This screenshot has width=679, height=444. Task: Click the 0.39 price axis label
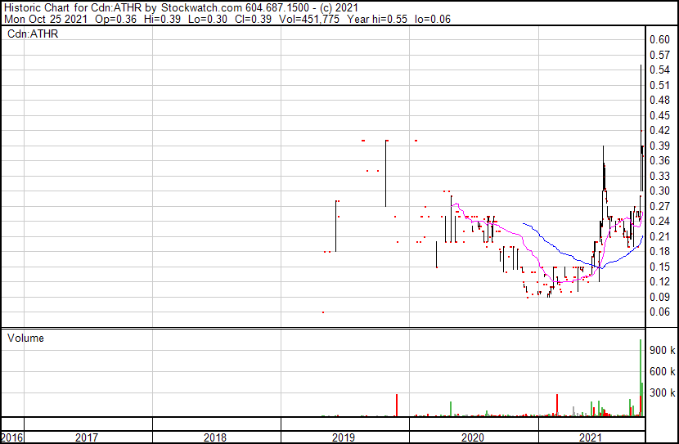(659, 146)
